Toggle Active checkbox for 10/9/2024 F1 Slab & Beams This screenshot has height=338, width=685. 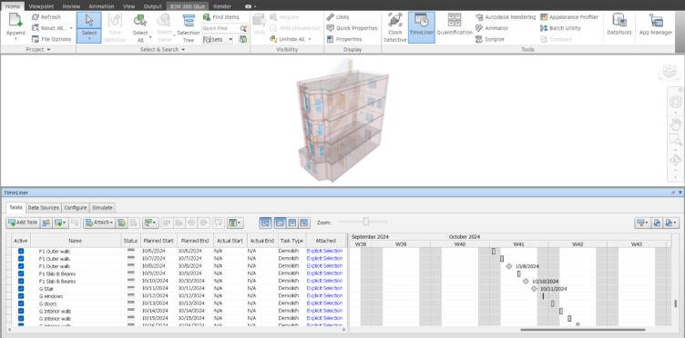point(21,273)
